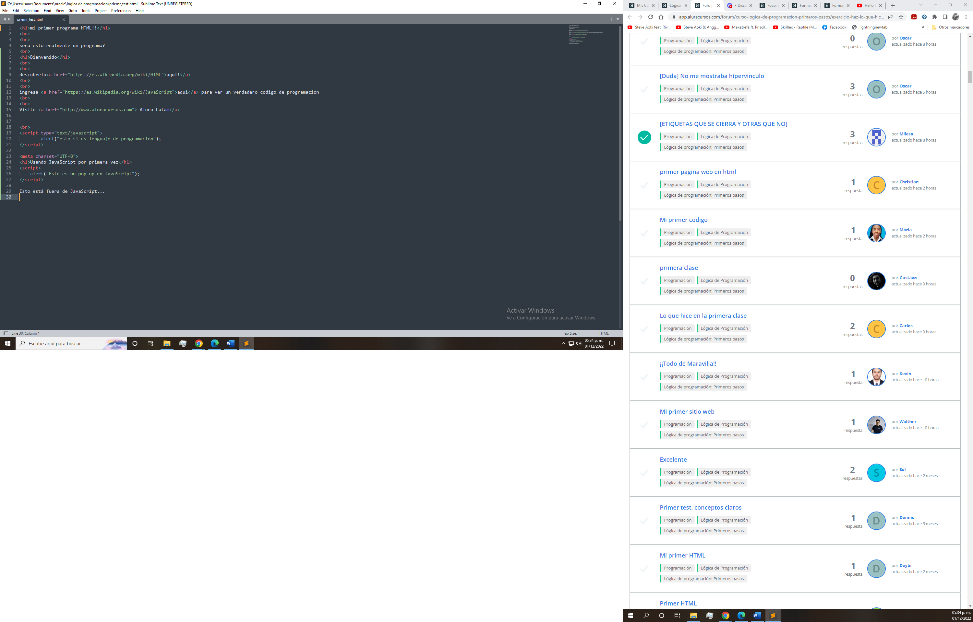The image size is (973, 622).
Task: Reload the Alura forum page
Action: pyautogui.click(x=650, y=17)
